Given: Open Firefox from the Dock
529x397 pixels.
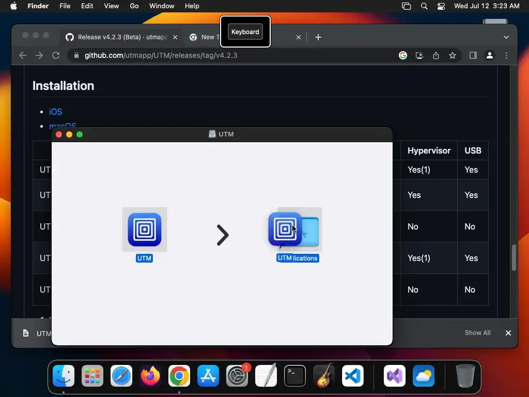Looking at the screenshot, I should click(x=150, y=376).
